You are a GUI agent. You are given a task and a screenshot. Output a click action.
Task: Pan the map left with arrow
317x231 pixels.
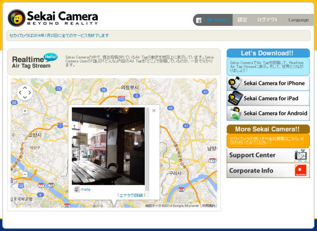20,93
